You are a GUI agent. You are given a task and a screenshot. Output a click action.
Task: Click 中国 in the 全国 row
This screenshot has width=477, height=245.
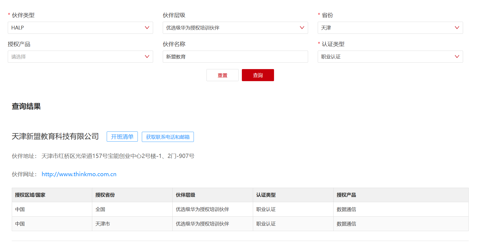coord(20,209)
